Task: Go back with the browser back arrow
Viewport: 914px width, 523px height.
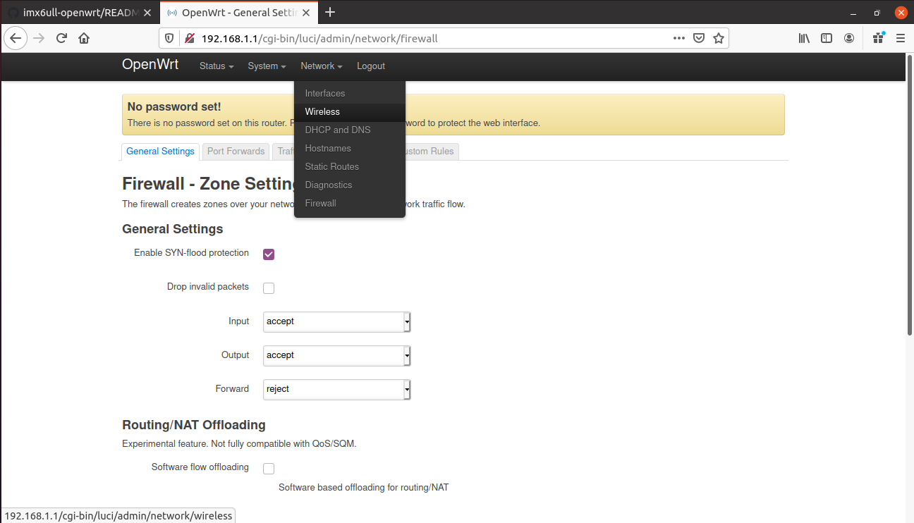Action: [16, 38]
